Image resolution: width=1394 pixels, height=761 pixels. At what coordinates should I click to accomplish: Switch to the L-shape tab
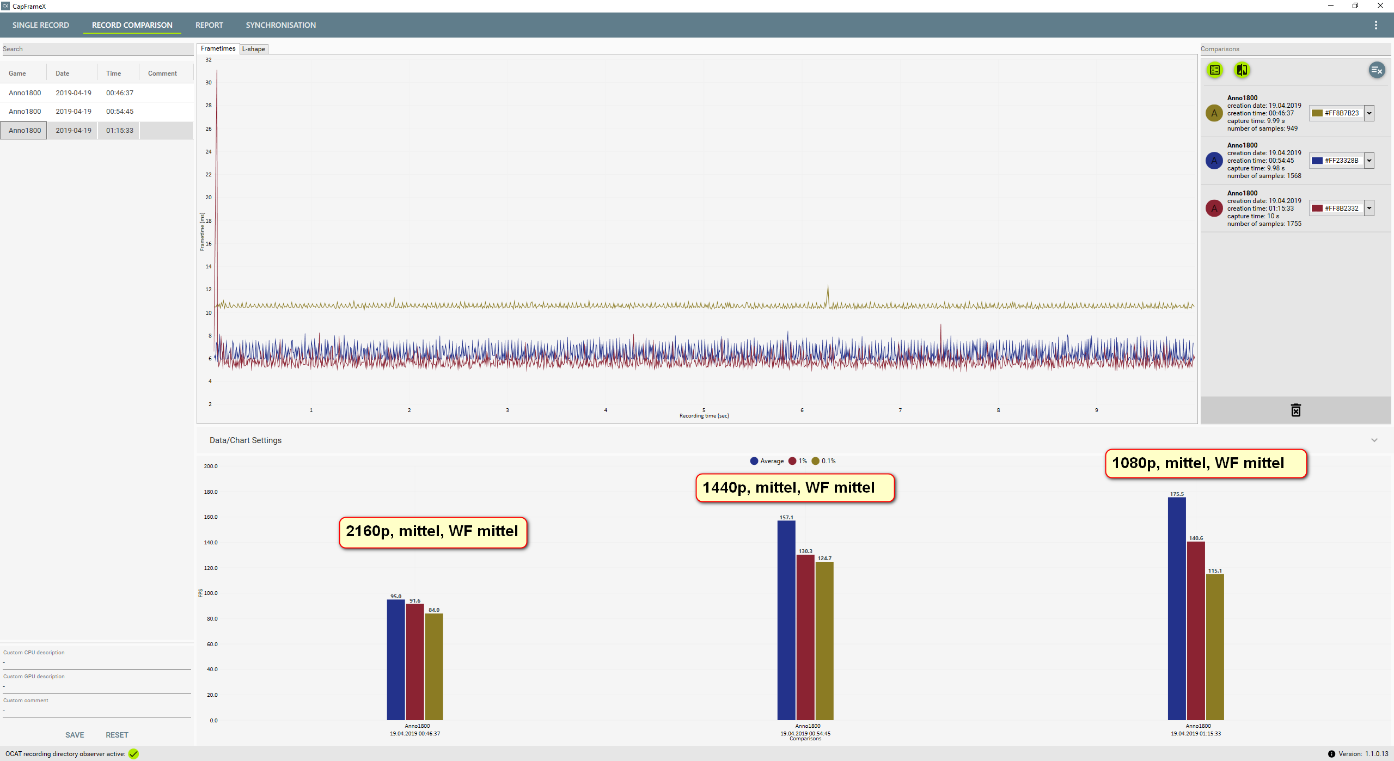(x=254, y=49)
